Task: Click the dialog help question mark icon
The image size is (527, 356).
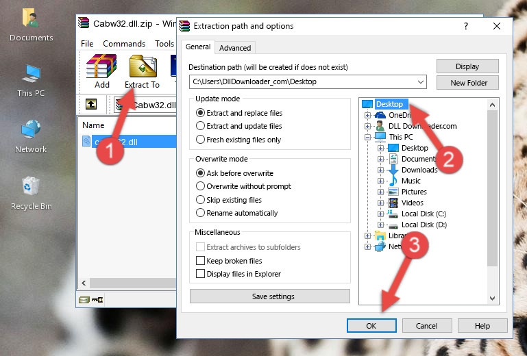Action: pyautogui.click(x=466, y=26)
